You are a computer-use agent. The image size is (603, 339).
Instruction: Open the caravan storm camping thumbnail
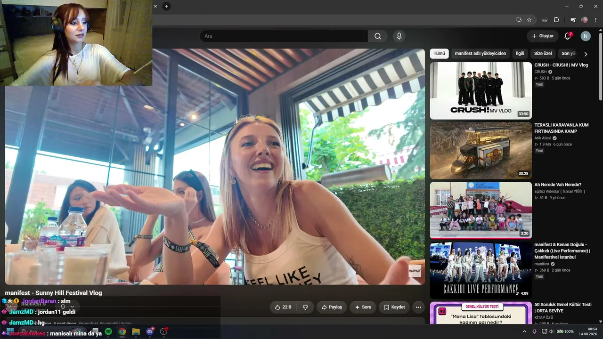click(481, 151)
